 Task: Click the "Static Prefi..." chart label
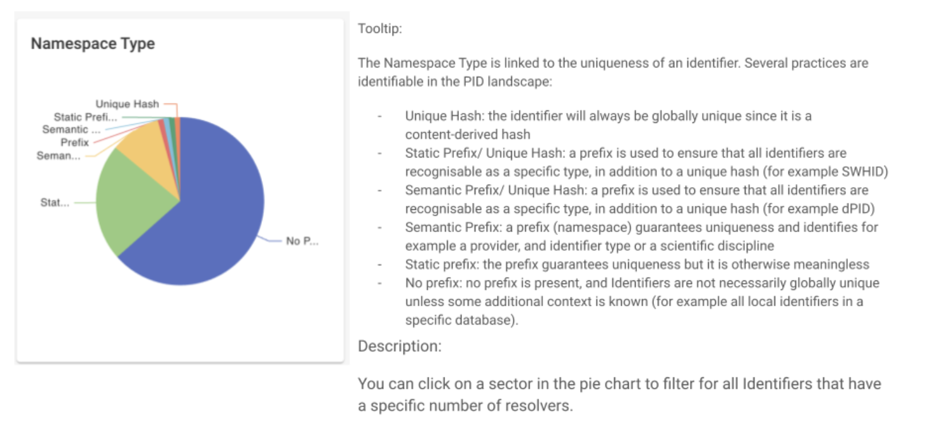86,117
